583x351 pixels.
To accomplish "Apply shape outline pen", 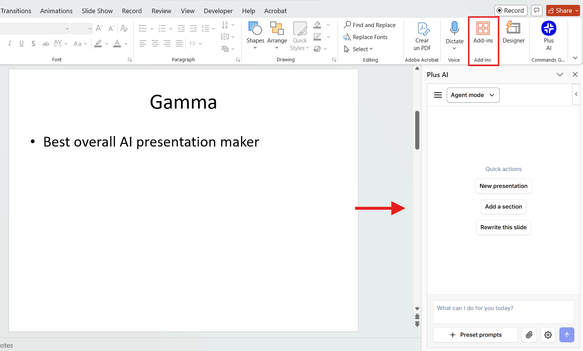I will coord(317,37).
